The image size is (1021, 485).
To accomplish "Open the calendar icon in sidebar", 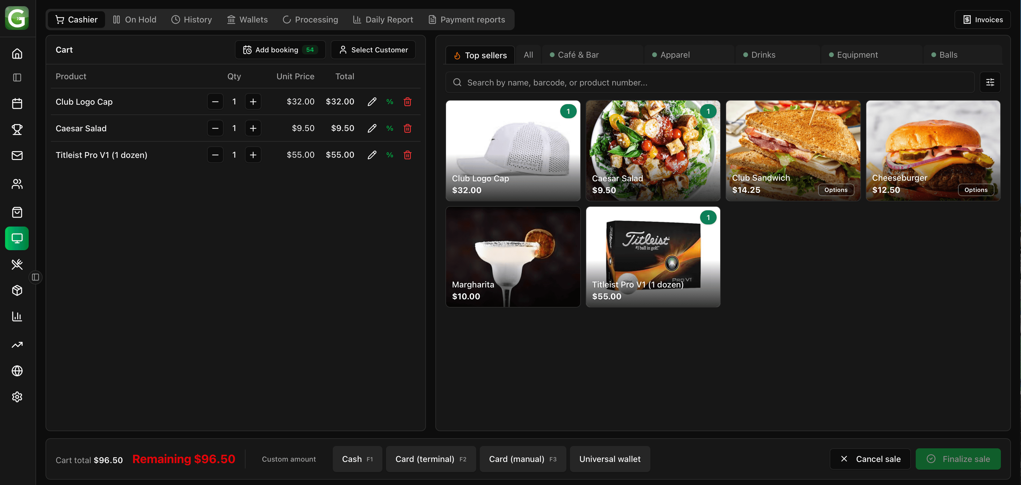I will [17, 104].
